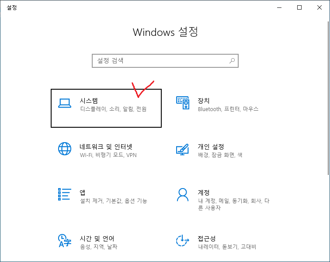Click text 'Wi-Fi, 비행기 모드, VPN'

(108, 155)
